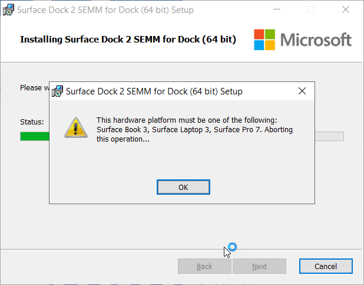The height and width of the screenshot is (285, 364).
Task: Click the green filled part of progress bar
Action: pos(34,136)
